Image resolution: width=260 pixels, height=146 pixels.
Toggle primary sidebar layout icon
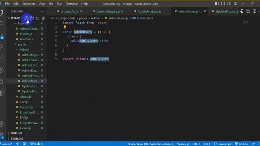tap(217, 4)
